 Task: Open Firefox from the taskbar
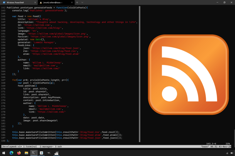pos(19,153)
